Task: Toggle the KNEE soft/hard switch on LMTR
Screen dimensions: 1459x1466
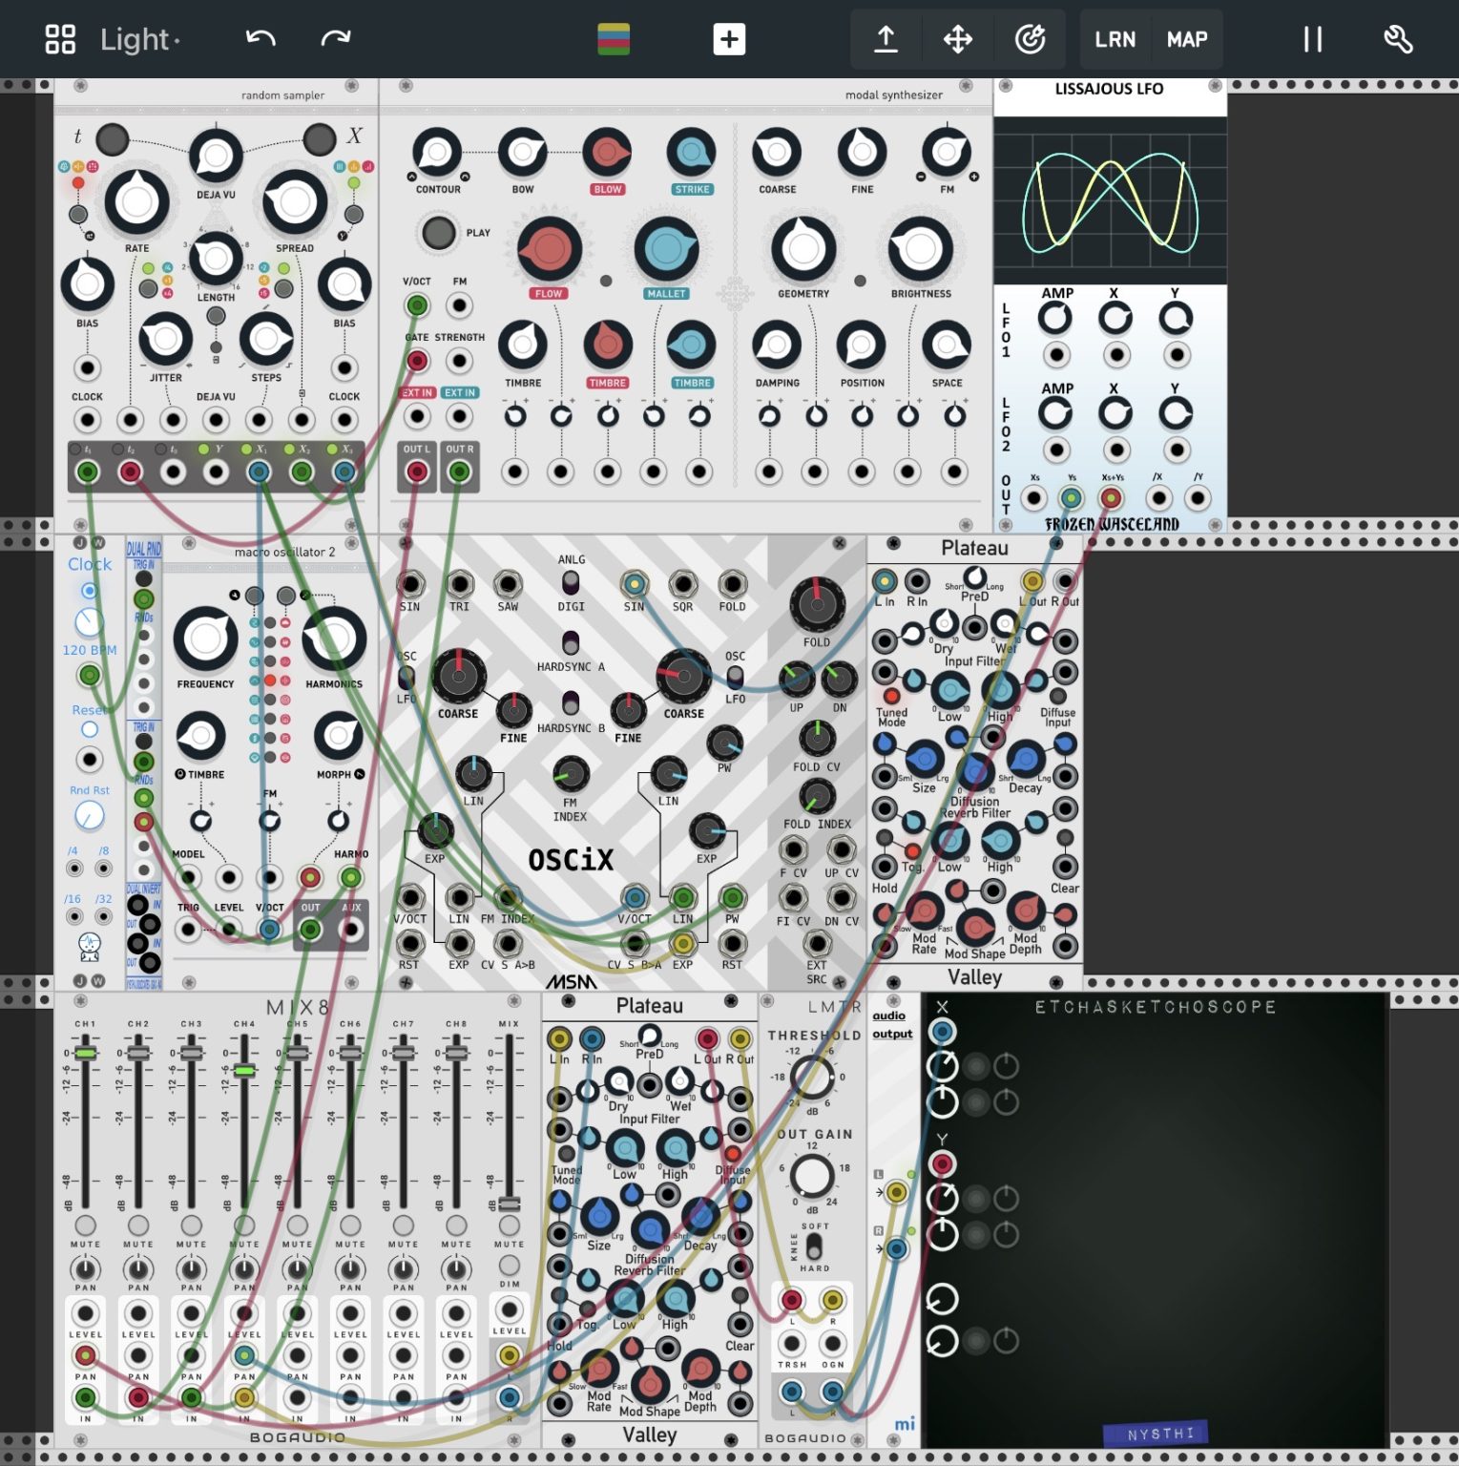Action: pyautogui.click(x=814, y=1246)
